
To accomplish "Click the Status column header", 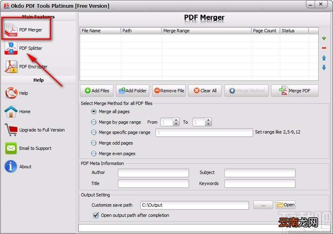I will [294, 31].
